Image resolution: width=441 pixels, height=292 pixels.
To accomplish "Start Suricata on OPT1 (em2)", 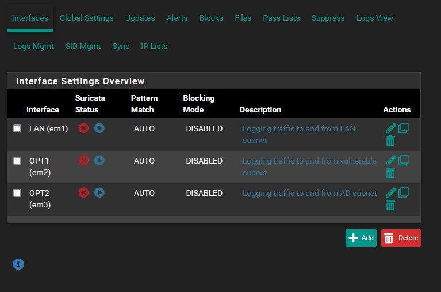I will point(99,160).
